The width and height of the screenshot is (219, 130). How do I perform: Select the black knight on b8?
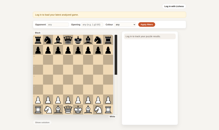[x=48, y=40]
